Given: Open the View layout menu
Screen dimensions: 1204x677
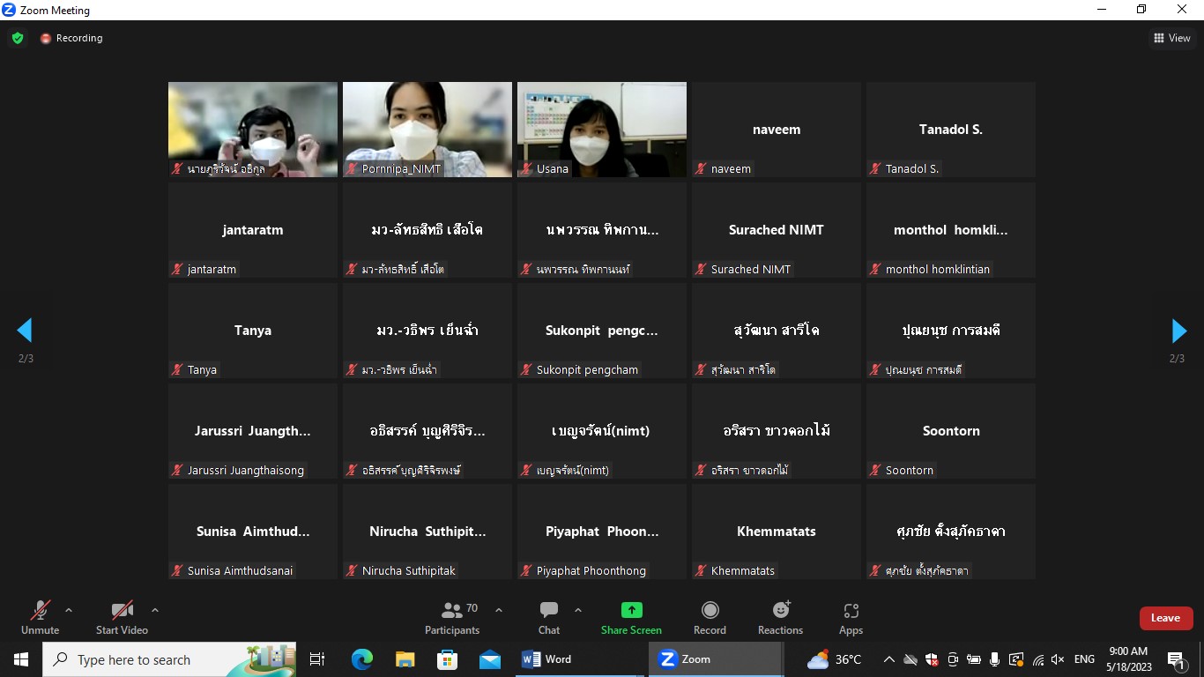Looking at the screenshot, I should tap(1171, 38).
